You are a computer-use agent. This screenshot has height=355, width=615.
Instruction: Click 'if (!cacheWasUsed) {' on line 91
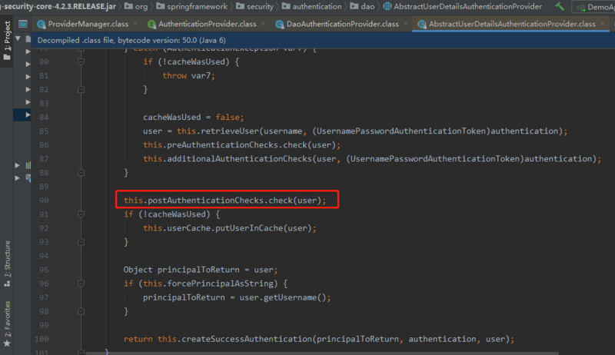tap(171, 214)
